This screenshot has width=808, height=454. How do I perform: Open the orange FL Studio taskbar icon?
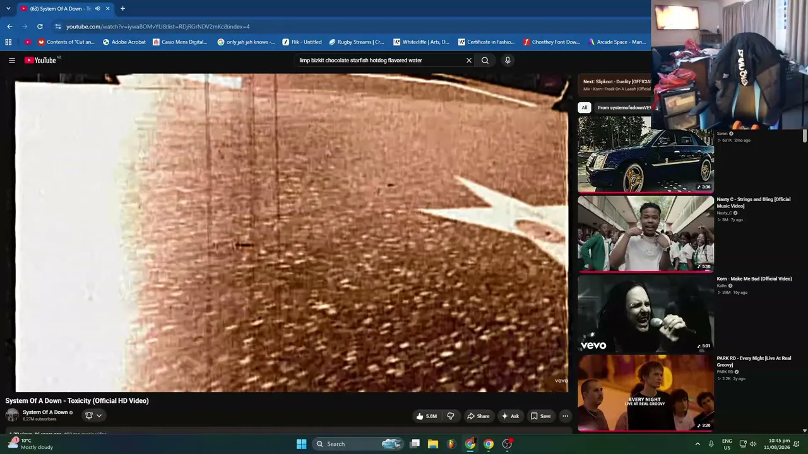451,444
